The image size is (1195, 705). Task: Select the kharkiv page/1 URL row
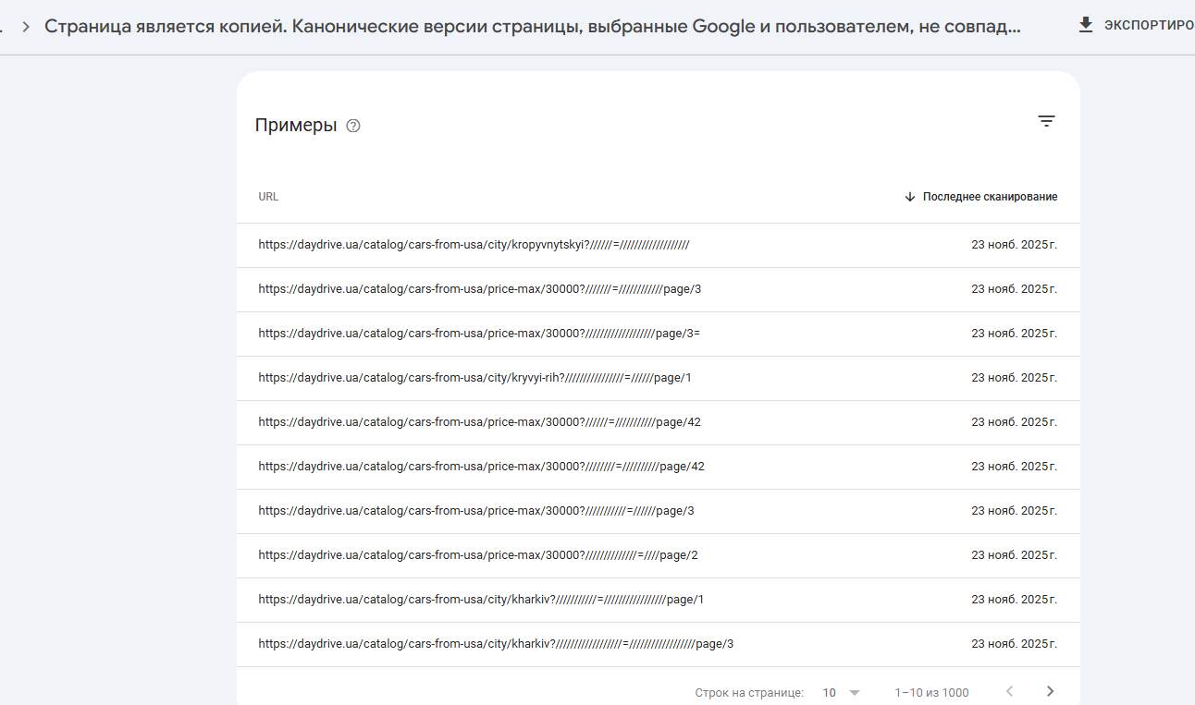coord(481,600)
